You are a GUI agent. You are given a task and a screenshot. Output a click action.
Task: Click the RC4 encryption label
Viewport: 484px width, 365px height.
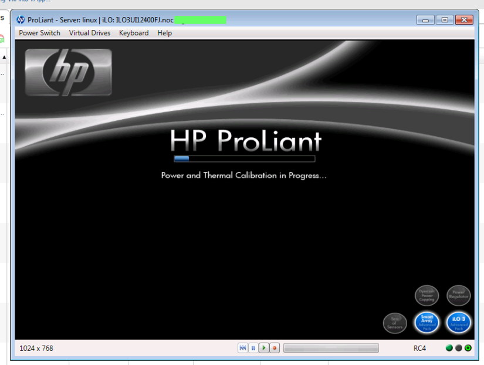419,349
